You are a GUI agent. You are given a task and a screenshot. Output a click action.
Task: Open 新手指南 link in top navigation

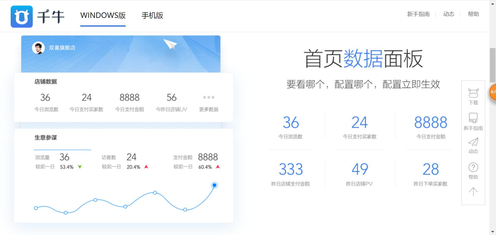418,14
